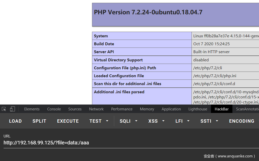Click the SPLIT button
The image size is (259, 161).
click(x=39, y=121)
